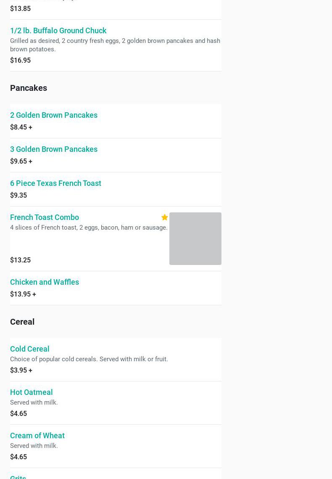332x479 pixels.
Task: Click the $8.45 + price for 2 pancakes
Action: click(x=21, y=127)
